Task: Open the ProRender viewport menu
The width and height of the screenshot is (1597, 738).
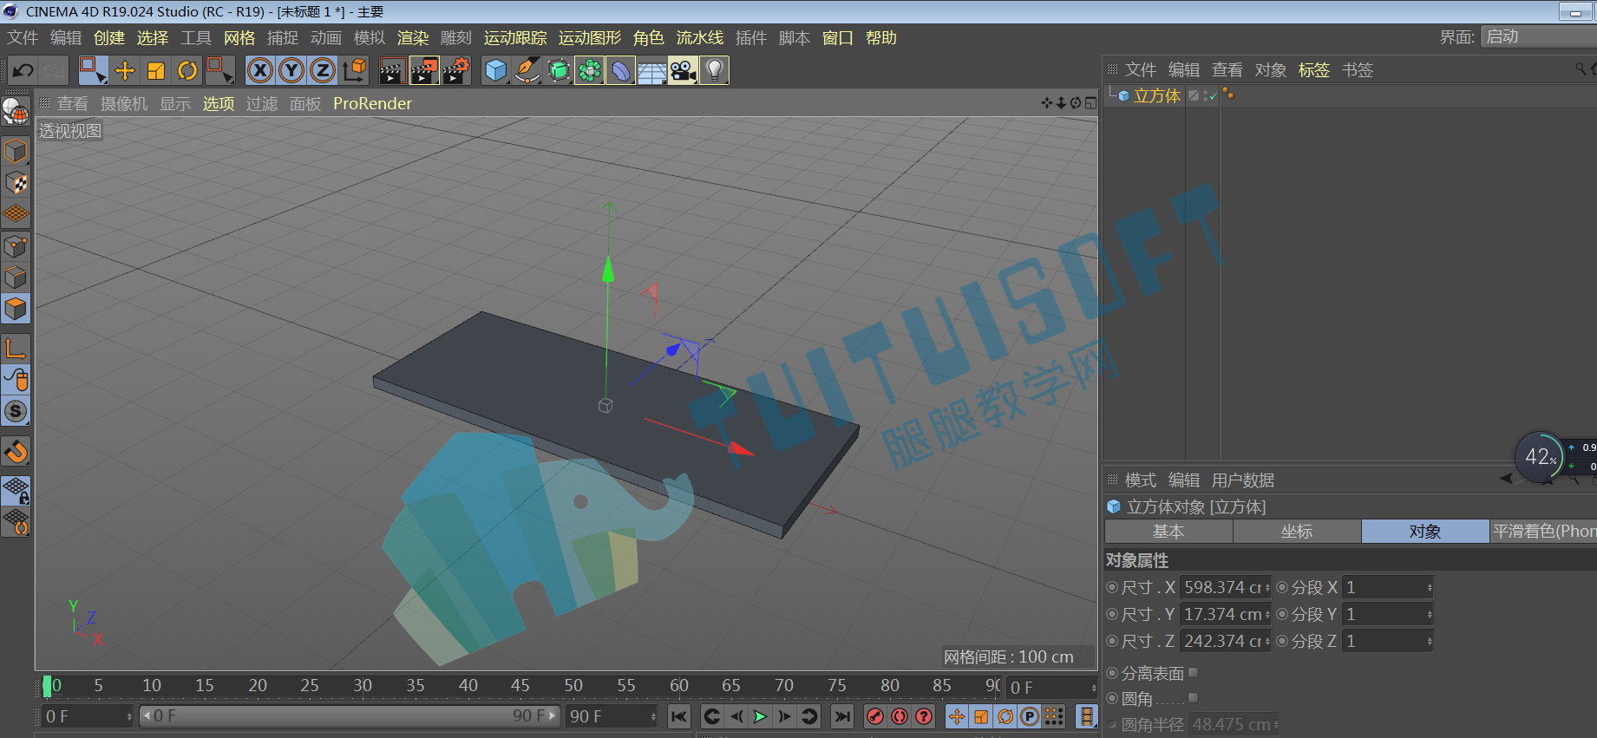Action: (372, 103)
